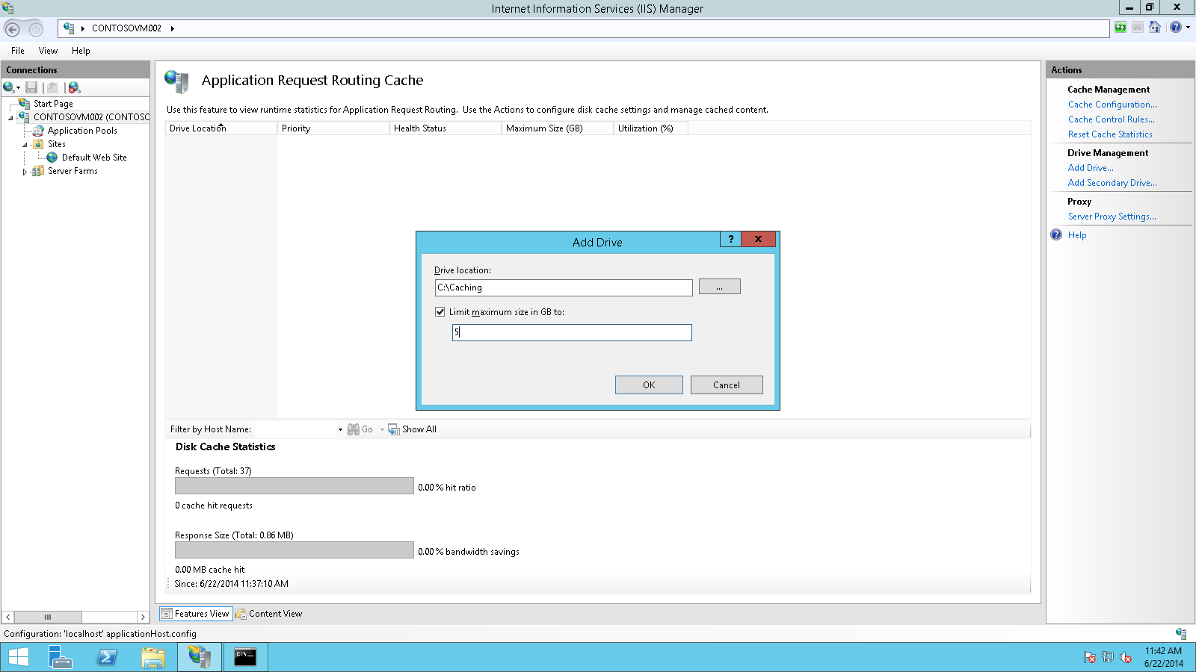1196x672 pixels.
Task: Click the back navigation arrow icon
Action: point(12,29)
